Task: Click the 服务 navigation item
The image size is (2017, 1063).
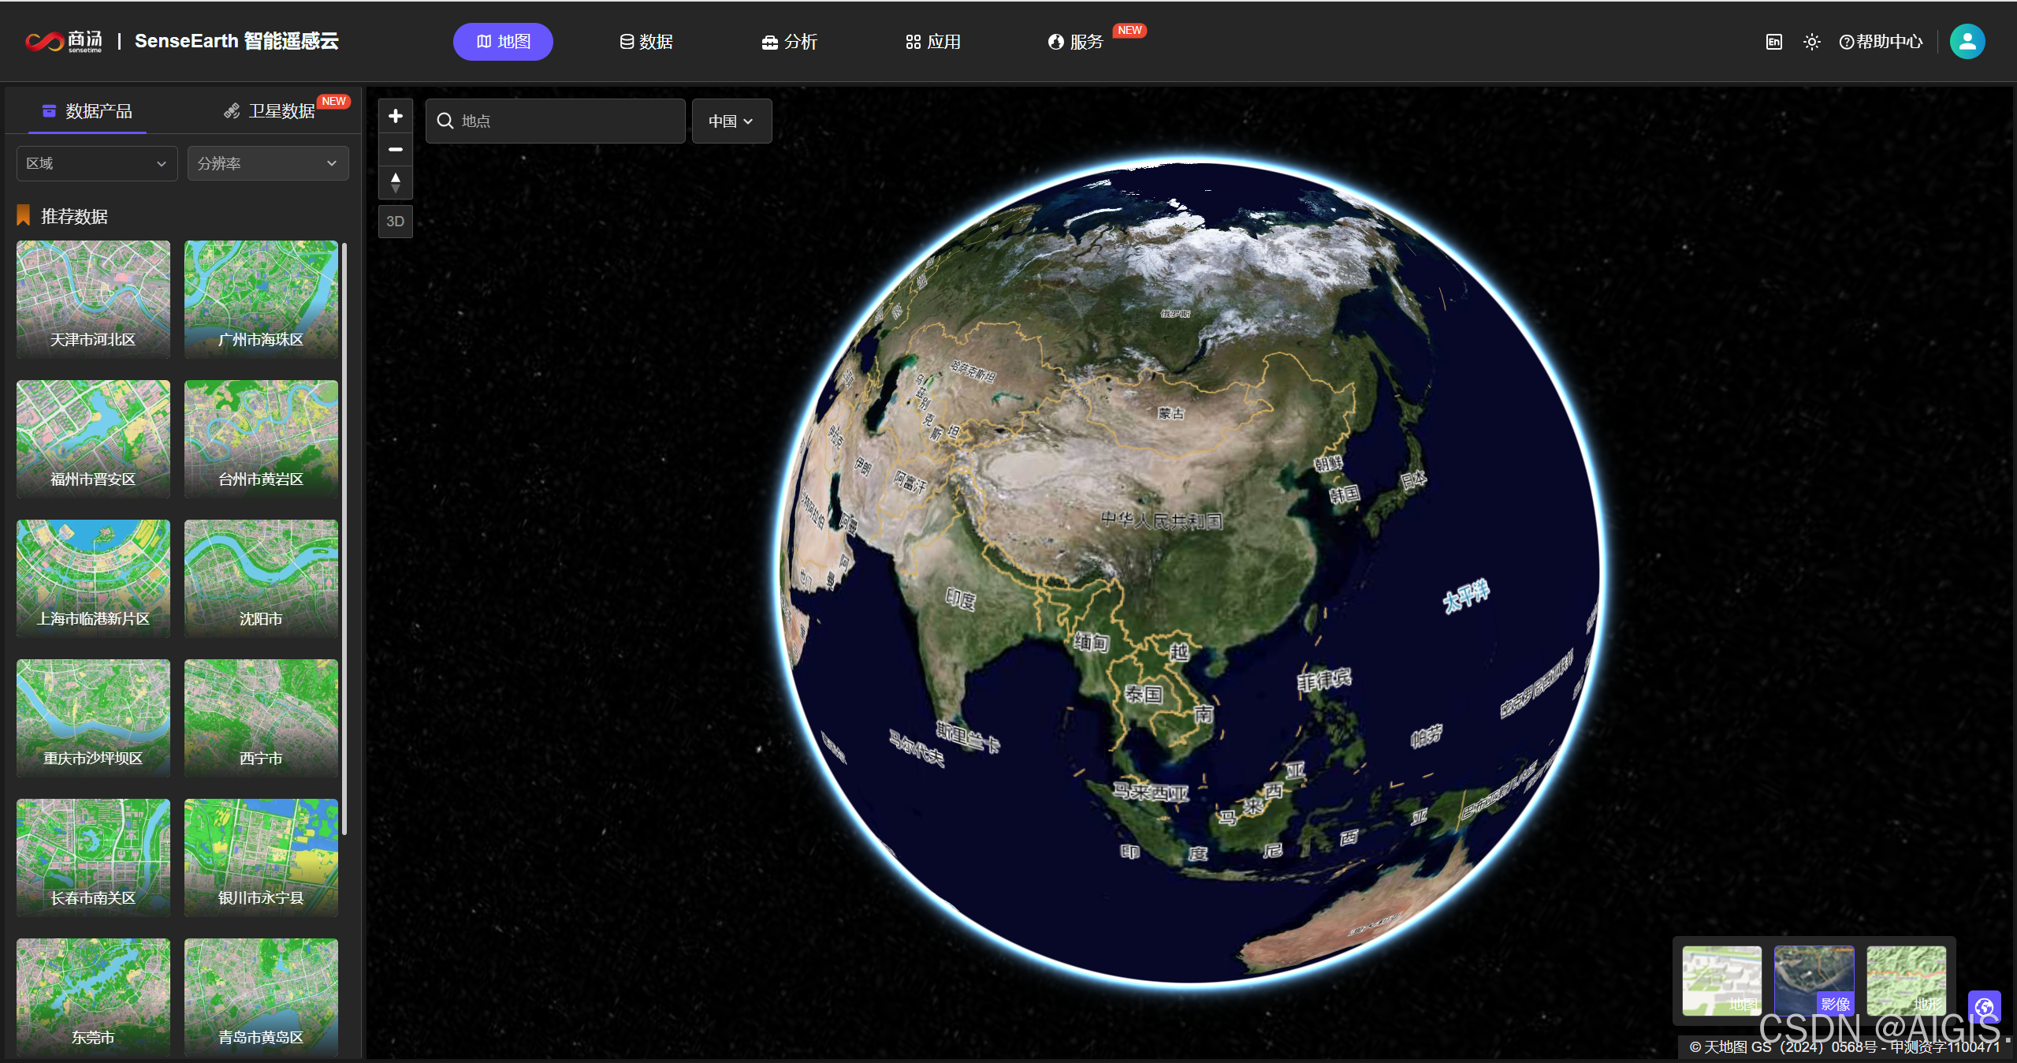Action: click(x=1076, y=42)
